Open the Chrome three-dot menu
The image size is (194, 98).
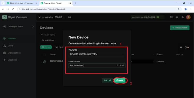click(191, 9)
